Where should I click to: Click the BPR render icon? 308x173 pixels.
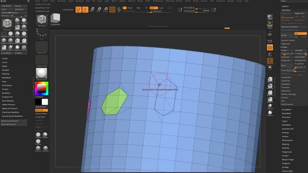coord(270,18)
